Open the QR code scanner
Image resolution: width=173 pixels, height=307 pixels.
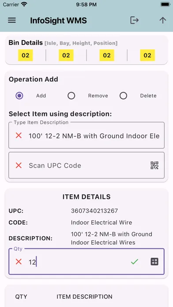(154, 165)
